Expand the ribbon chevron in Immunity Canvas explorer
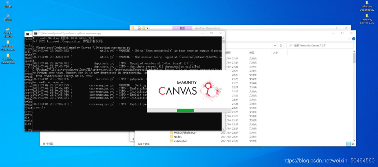 coord(350,38)
